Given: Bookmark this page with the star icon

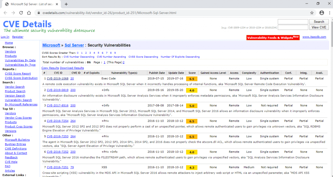Looking at the screenshot, I should coord(312,13).
